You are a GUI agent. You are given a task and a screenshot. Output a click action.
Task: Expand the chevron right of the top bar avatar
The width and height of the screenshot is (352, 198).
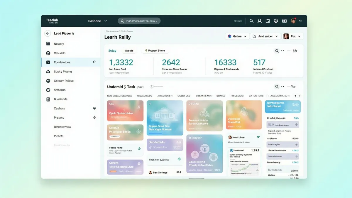click(x=300, y=21)
